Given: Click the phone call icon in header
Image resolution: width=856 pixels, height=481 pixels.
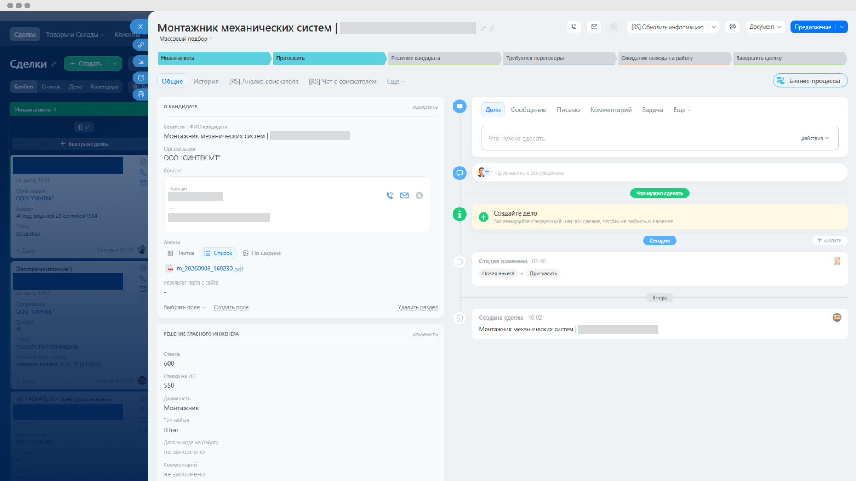Looking at the screenshot, I should click(x=574, y=27).
